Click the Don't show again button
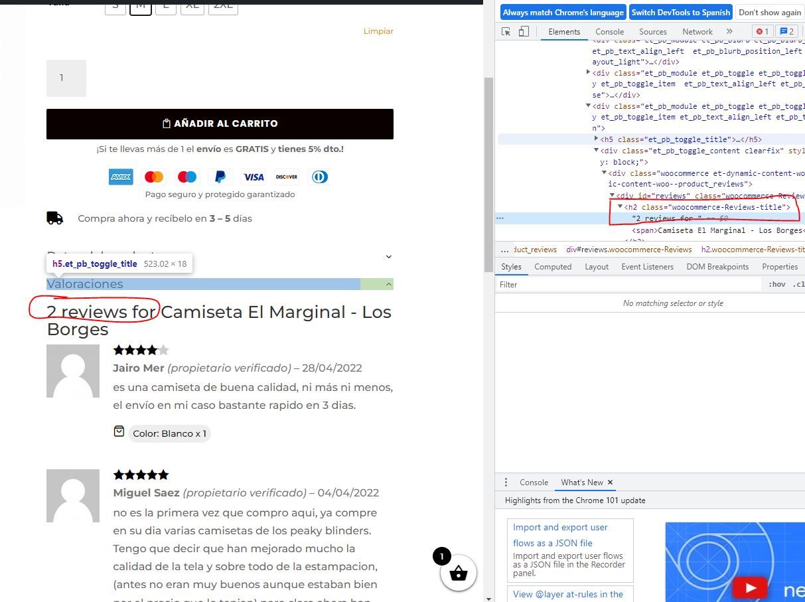Image resolution: width=805 pixels, height=602 pixels. [x=770, y=12]
